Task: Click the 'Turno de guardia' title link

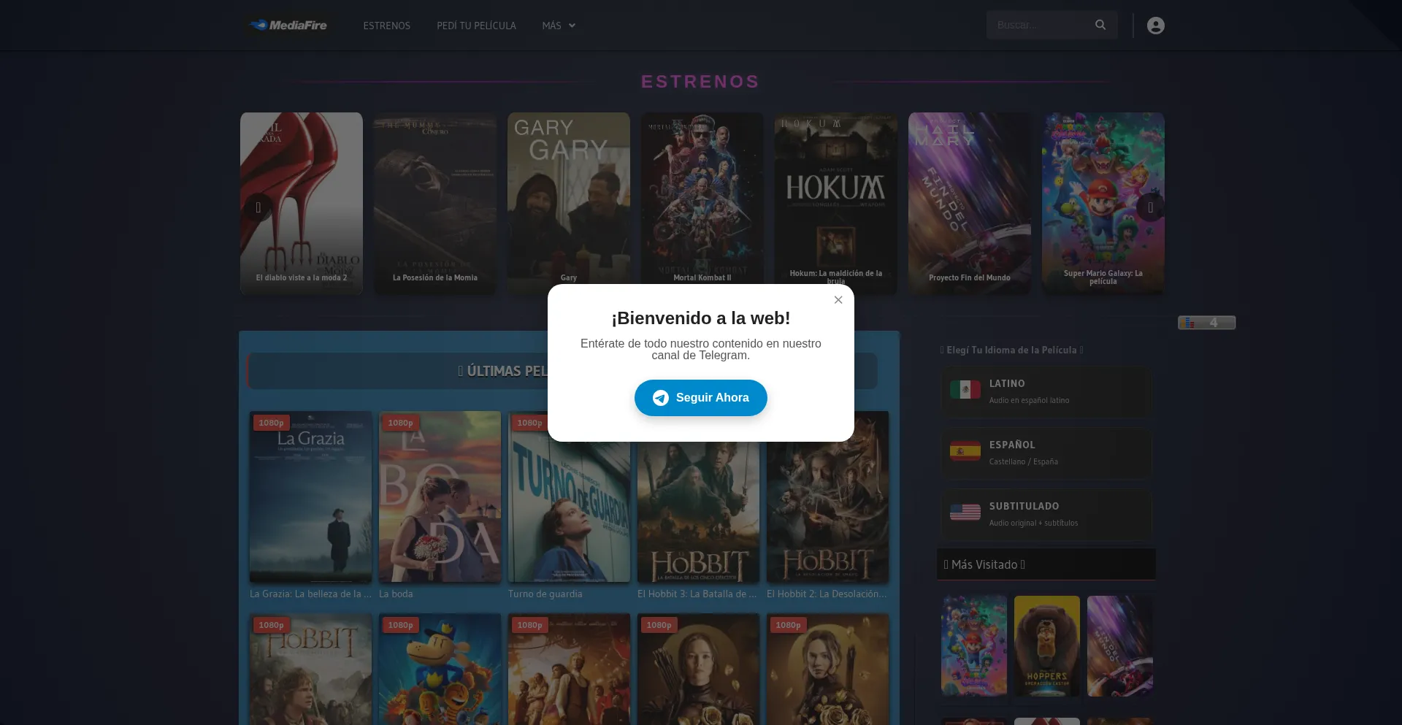Action: tap(545, 594)
